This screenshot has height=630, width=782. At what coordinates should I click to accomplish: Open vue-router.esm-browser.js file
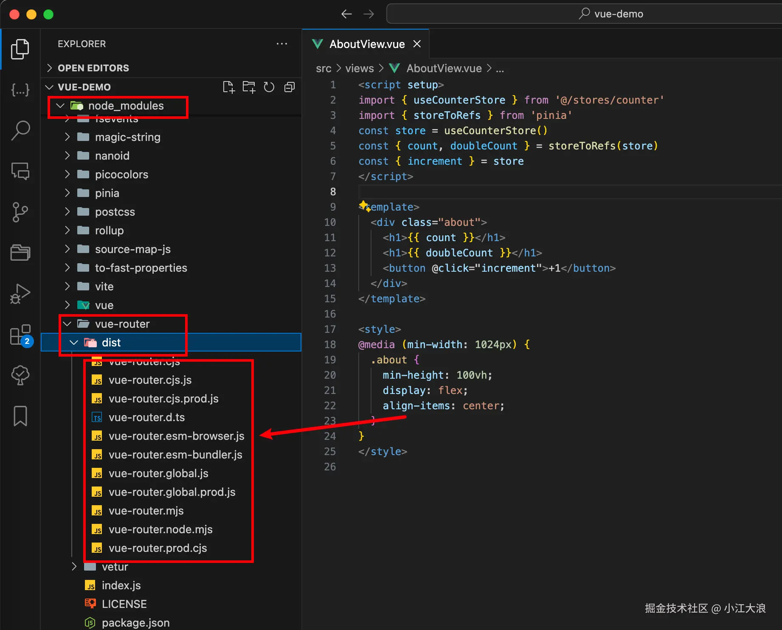point(176,436)
